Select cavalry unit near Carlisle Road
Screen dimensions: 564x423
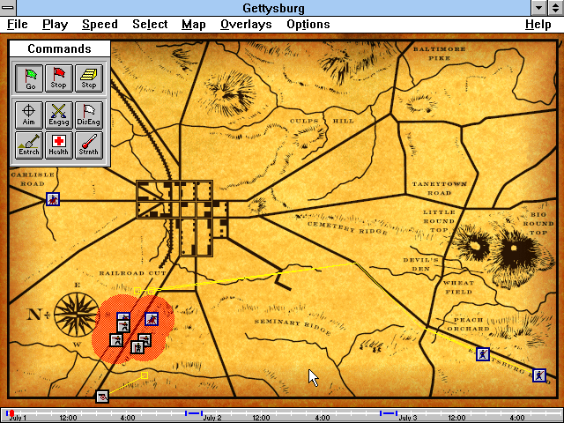[x=53, y=199]
